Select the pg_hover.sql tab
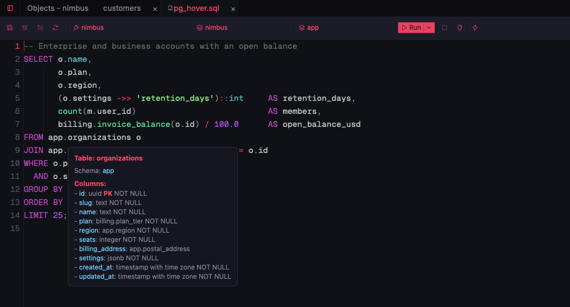570x307 pixels. pos(197,8)
